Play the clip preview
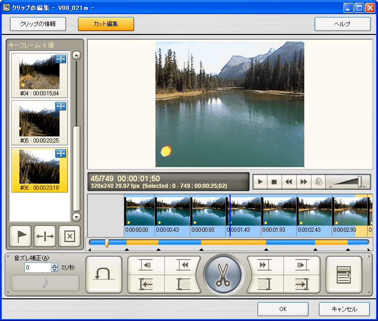 click(260, 182)
